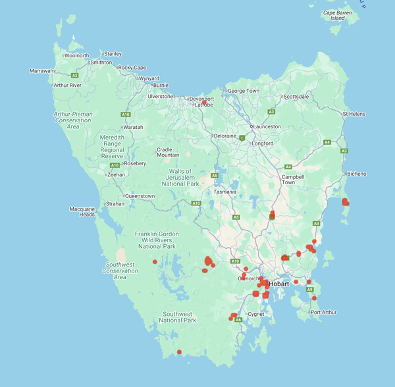Select the red marker cluster south of Bicheno
The image size is (395, 387).
[x=346, y=201]
